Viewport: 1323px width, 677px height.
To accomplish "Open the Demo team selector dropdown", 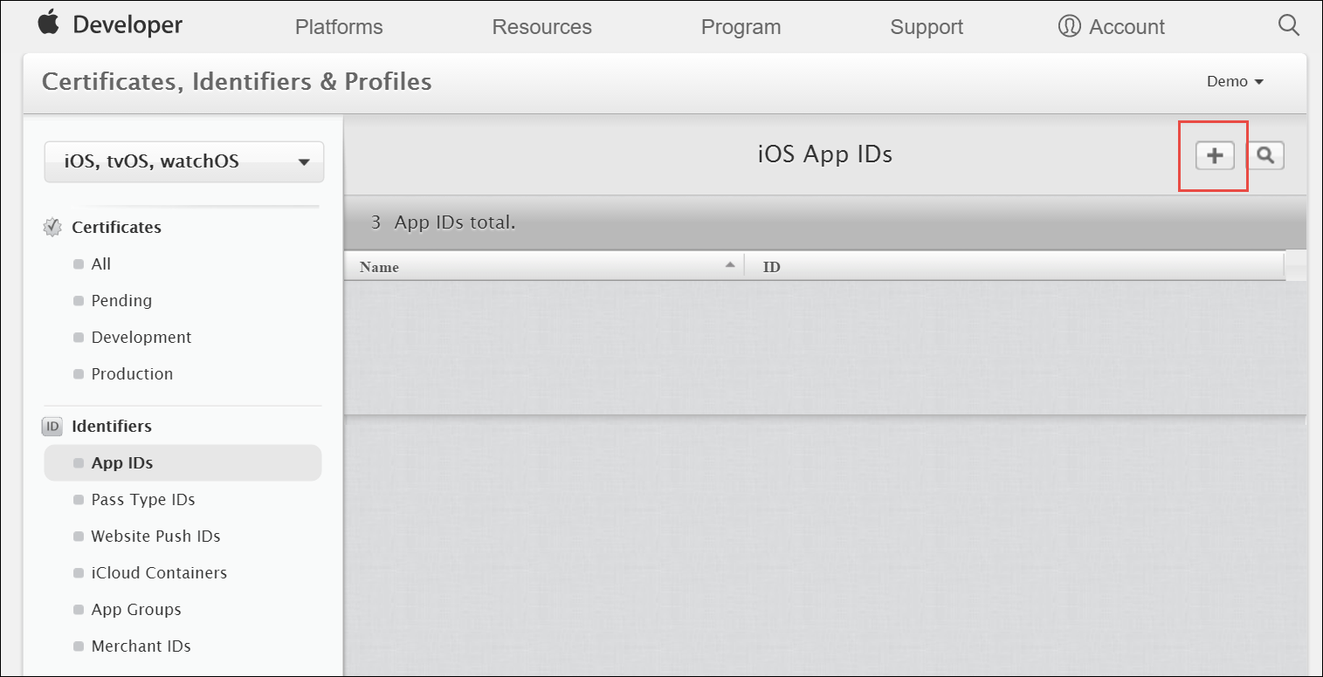I will 1235,81.
